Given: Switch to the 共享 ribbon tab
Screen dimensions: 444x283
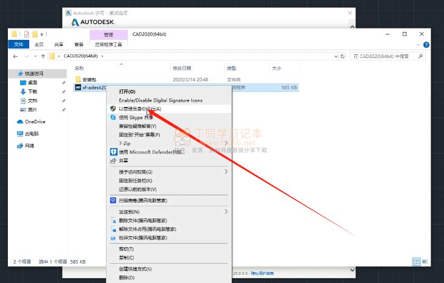Looking at the screenshot, I should pos(59,44).
